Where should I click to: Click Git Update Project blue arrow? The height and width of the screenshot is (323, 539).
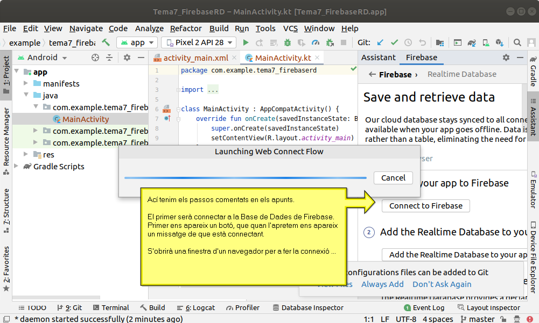tap(380, 42)
